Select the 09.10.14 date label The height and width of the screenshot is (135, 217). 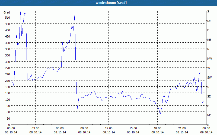206,132
